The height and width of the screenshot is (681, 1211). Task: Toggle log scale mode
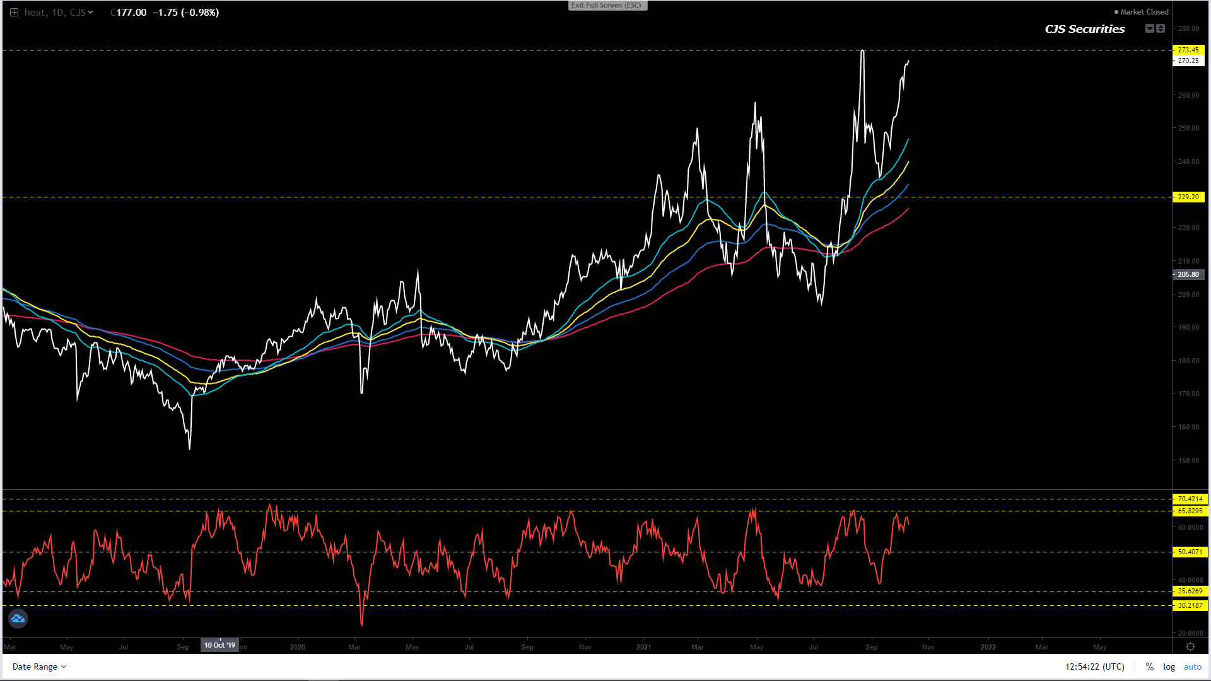tap(1169, 666)
